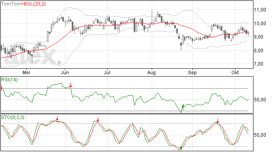Click the Jul month label

tap(107, 72)
